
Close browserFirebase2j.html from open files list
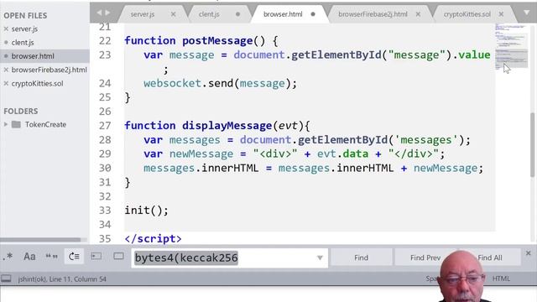[6, 70]
